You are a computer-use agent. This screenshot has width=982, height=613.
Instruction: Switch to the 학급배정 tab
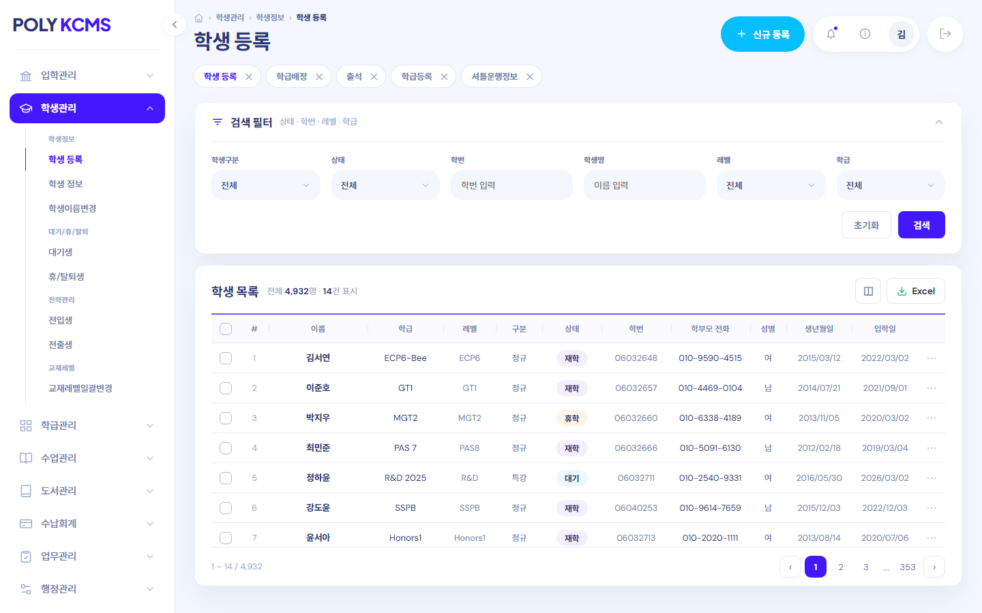pyautogui.click(x=292, y=77)
